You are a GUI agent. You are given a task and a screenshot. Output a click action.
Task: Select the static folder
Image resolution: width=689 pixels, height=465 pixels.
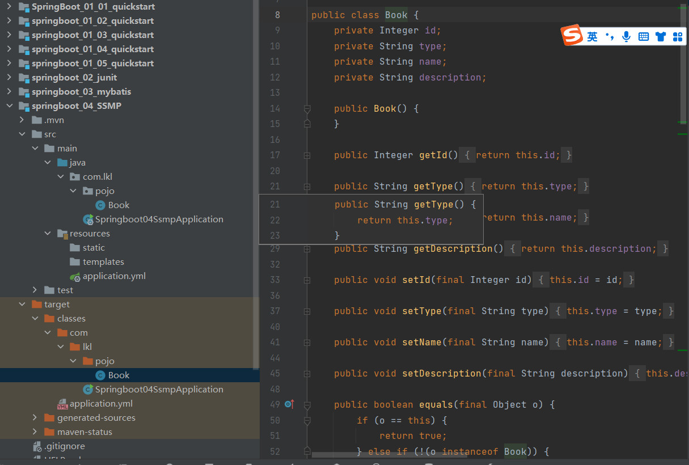[94, 248]
